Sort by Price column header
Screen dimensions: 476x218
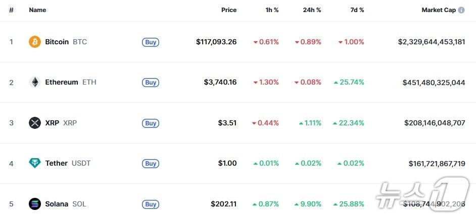pos(228,10)
